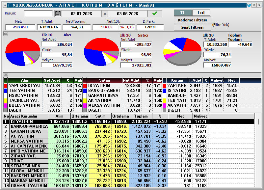
Task: Switch display to TL mode
Action: [x=183, y=13]
